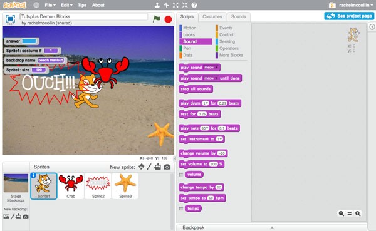Select the grow sprite icon in toolbar

point(175,5)
